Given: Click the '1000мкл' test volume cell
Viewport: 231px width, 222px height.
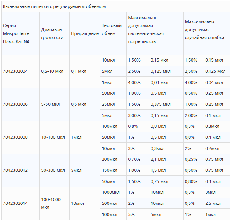Looking at the screenshot, I should [113, 192].
